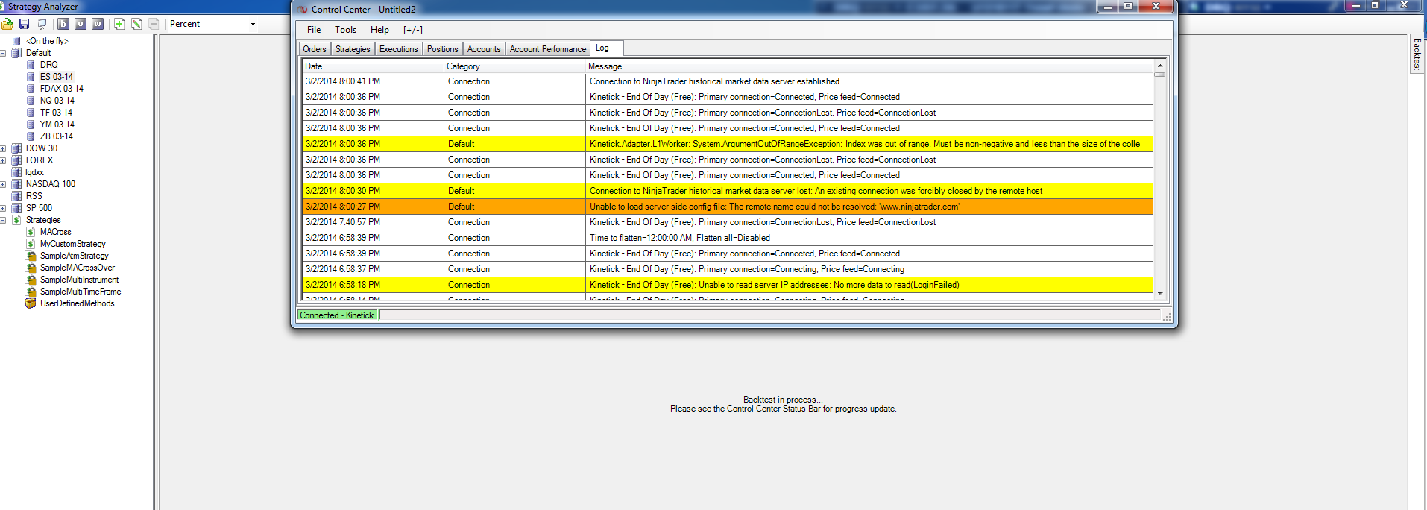
Task: Click the blue floppy Save icon
Action: click(x=24, y=24)
